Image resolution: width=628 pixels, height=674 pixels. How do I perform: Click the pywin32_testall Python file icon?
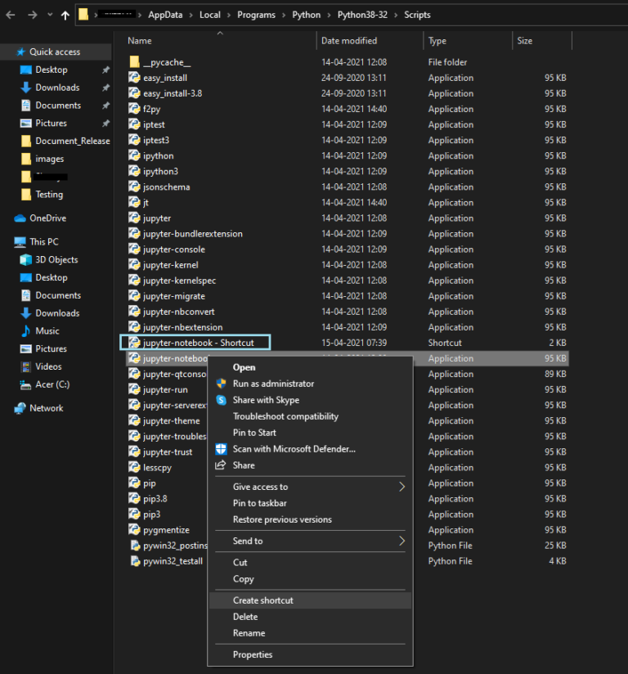point(135,561)
